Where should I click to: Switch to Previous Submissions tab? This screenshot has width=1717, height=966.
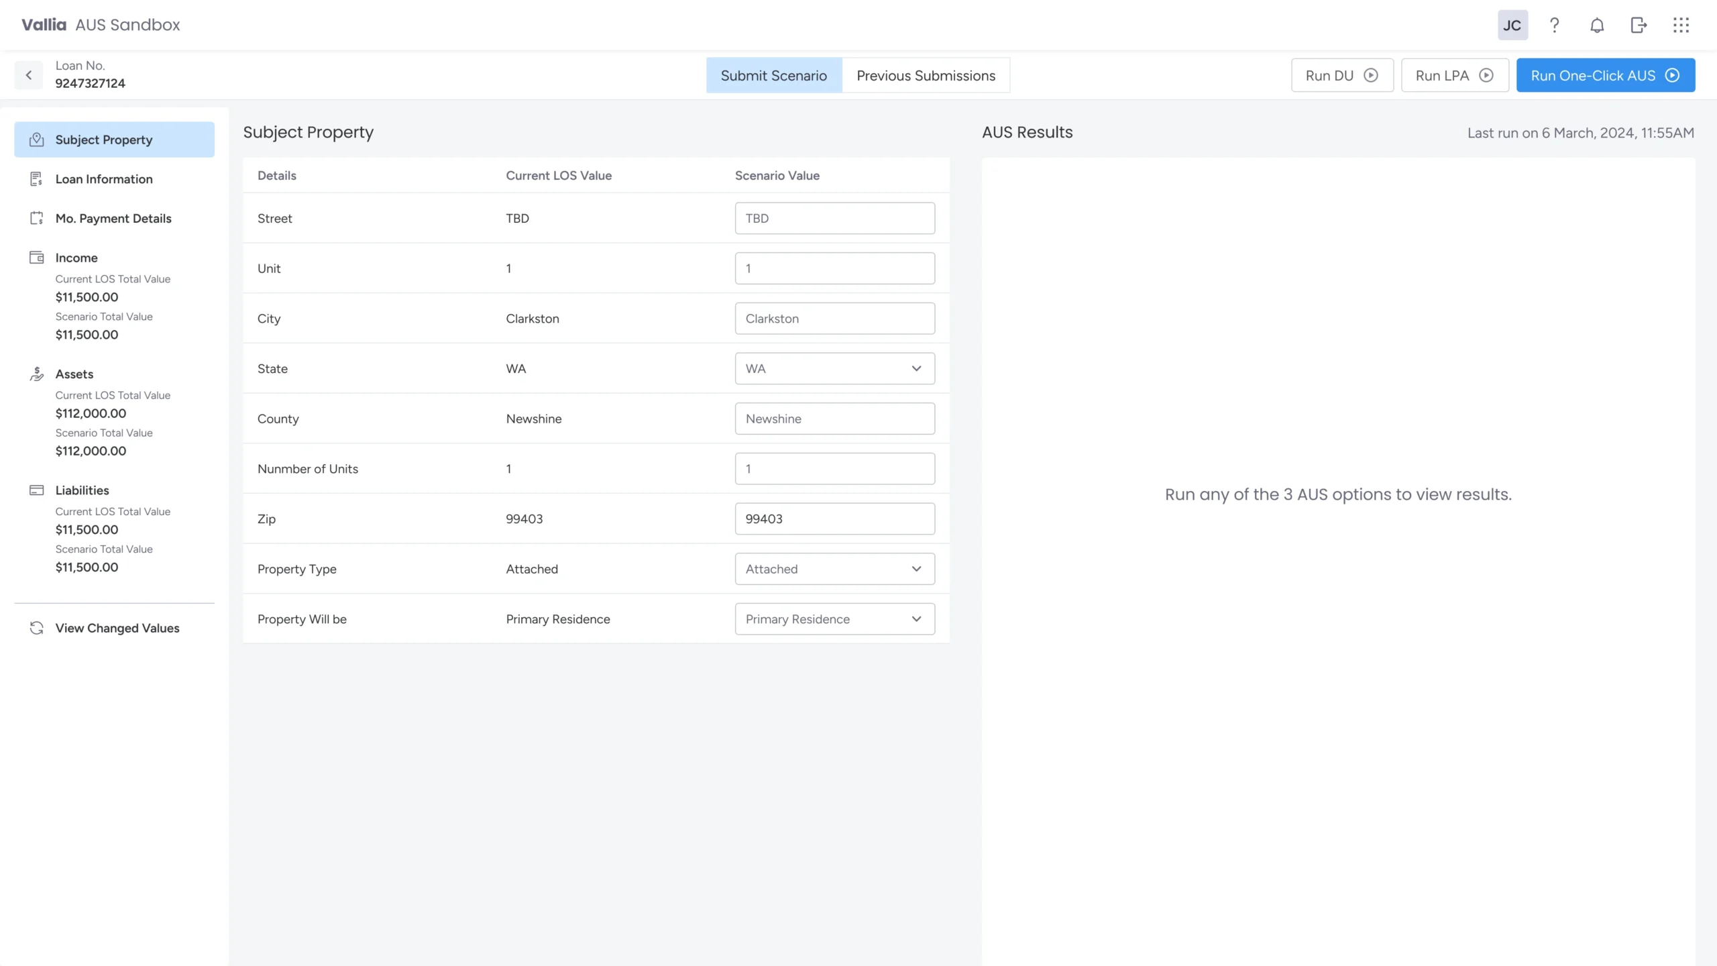click(x=926, y=76)
